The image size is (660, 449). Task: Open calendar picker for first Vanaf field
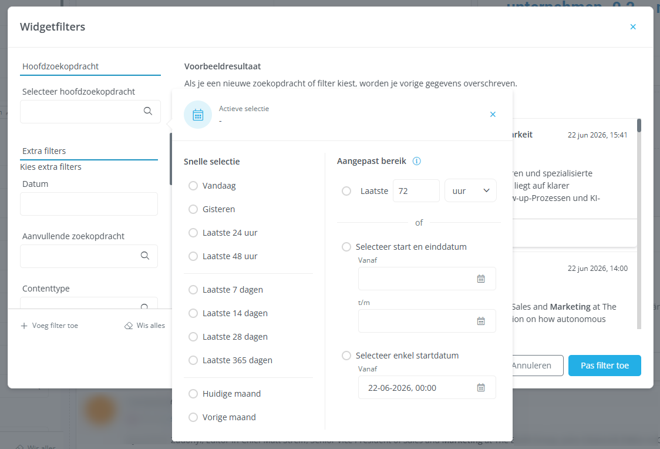click(x=481, y=279)
